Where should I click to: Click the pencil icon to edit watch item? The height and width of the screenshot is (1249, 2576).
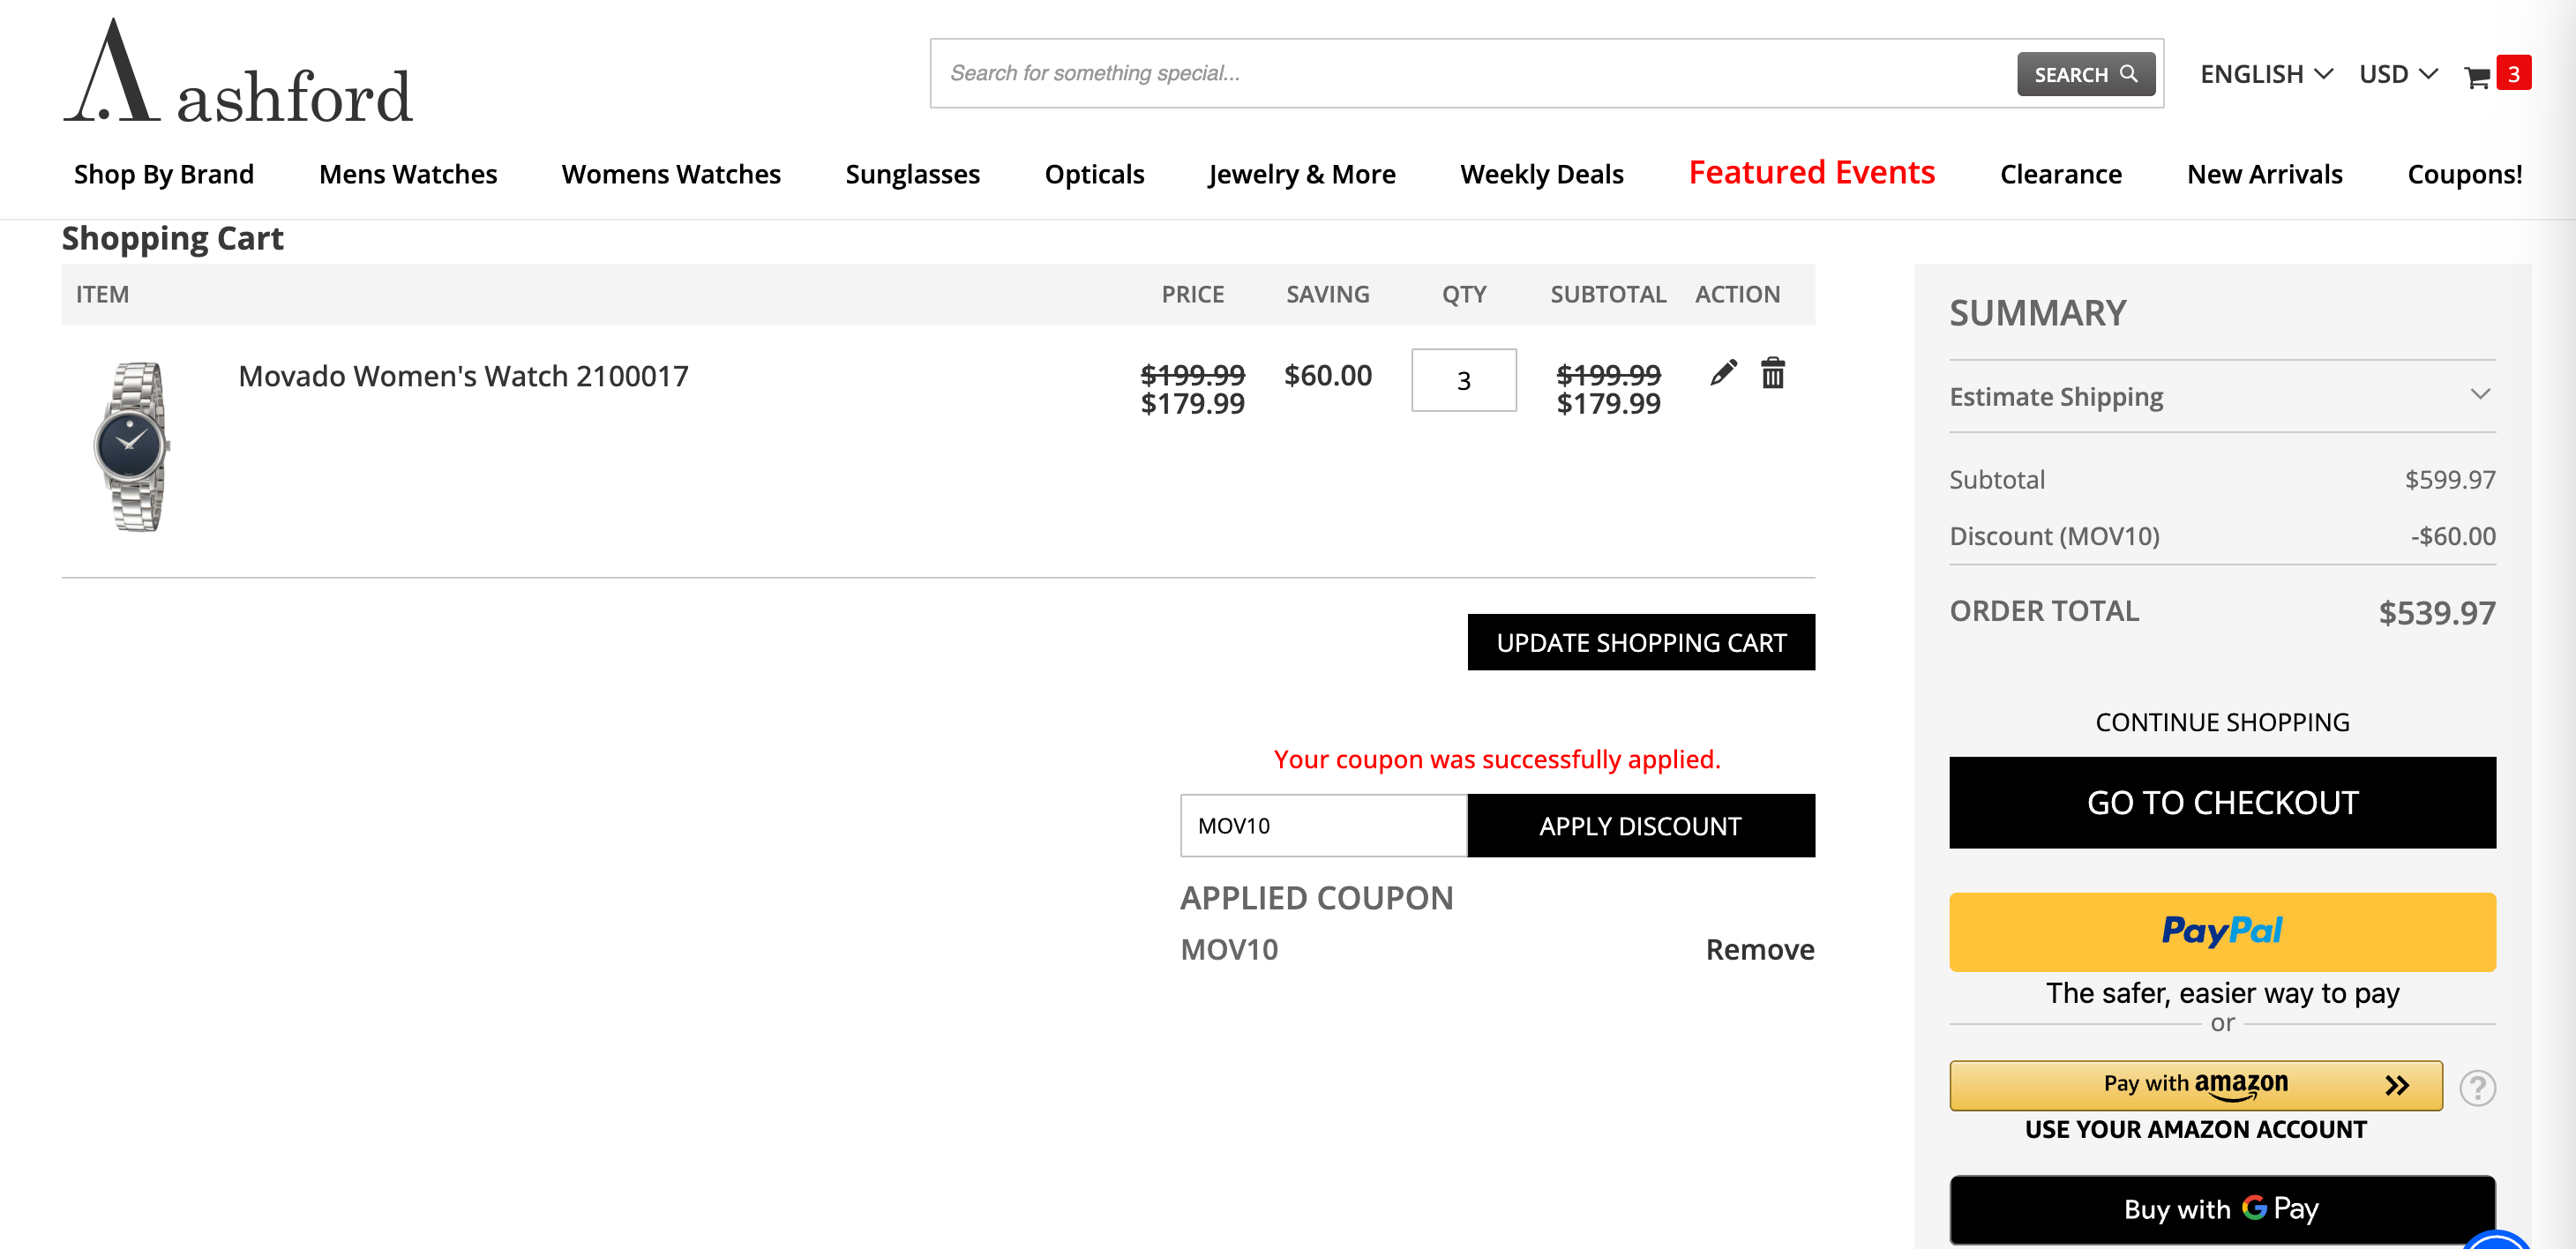[x=1723, y=375]
